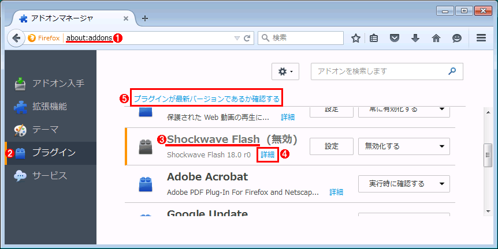Open the hamburger menu
Image resolution: width=498 pixels, height=249 pixels.
click(481, 38)
